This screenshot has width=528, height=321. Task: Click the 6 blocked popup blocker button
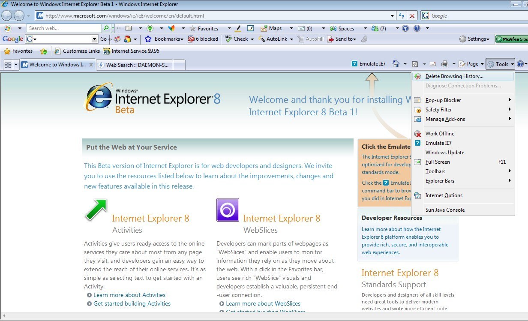pos(203,39)
